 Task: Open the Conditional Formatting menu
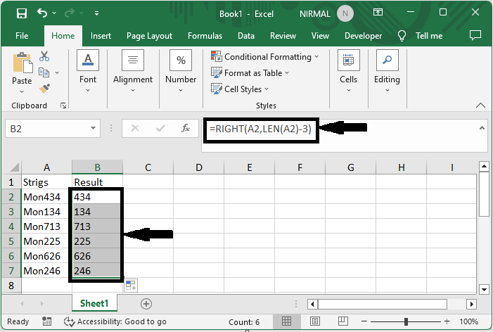tap(264, 57)
